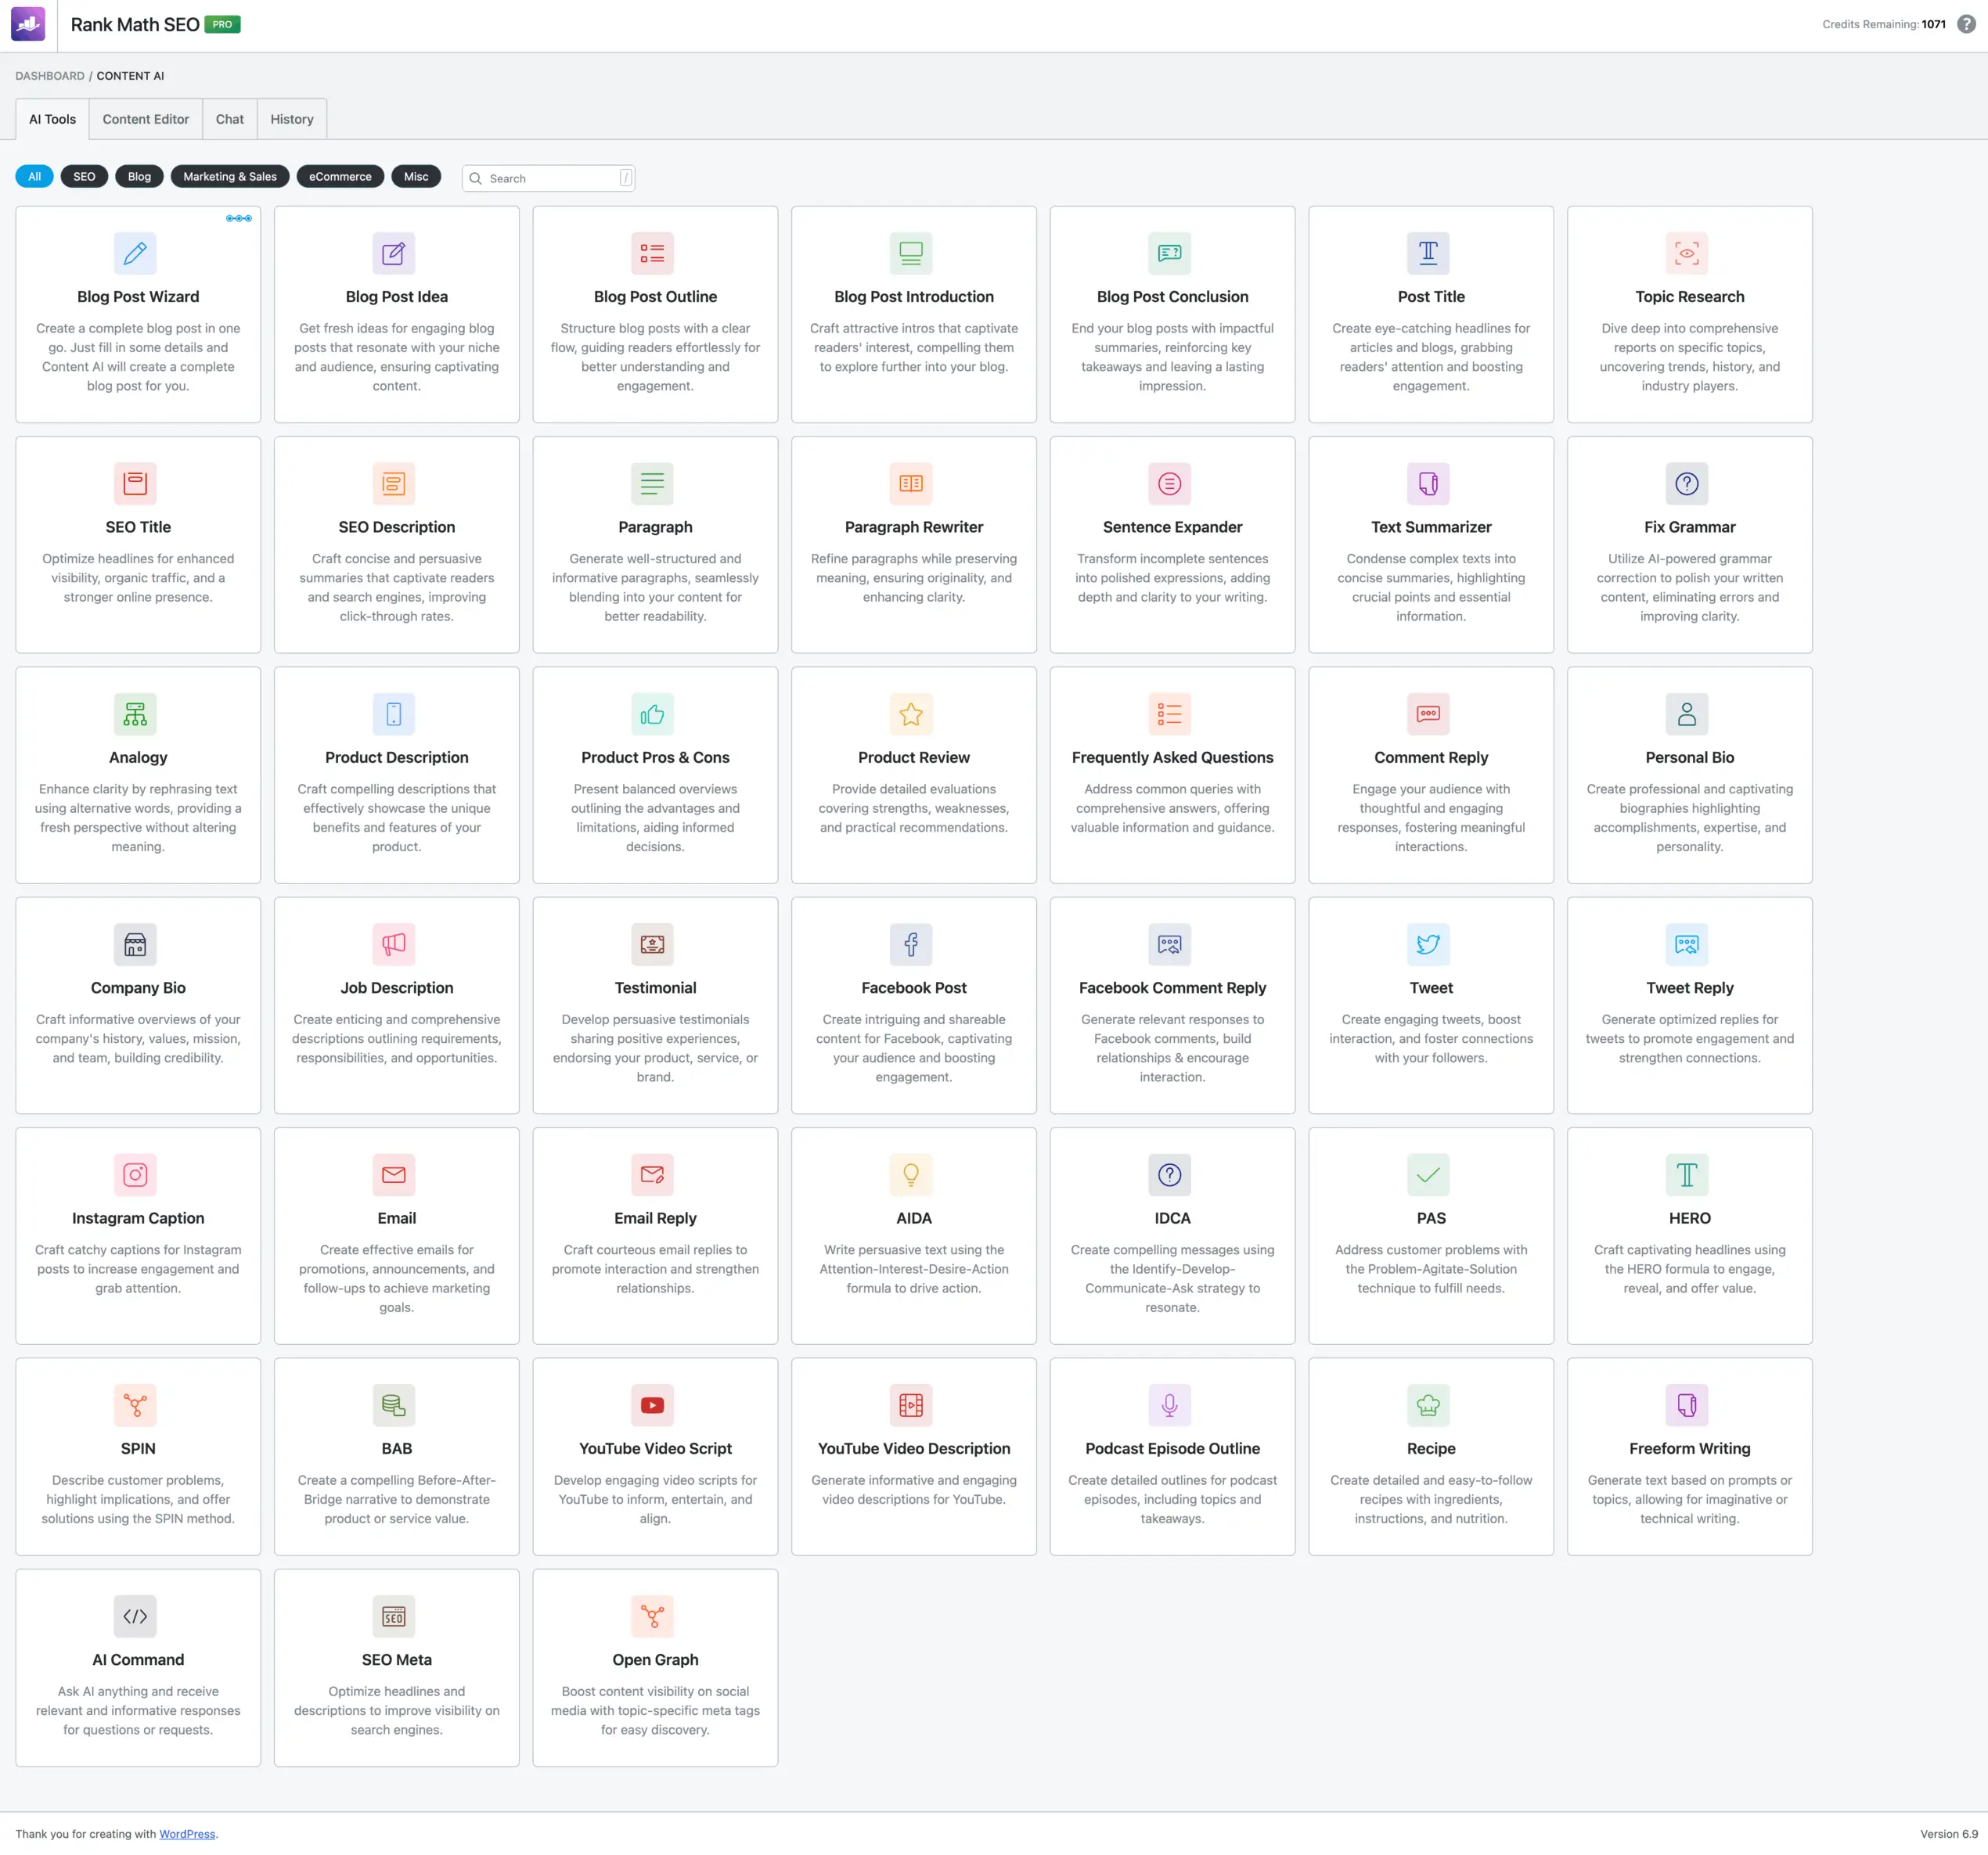Select the Instagram Caption camera icon
The height and width of the screenshot is (1855, 1988).
click(137, 1174)
